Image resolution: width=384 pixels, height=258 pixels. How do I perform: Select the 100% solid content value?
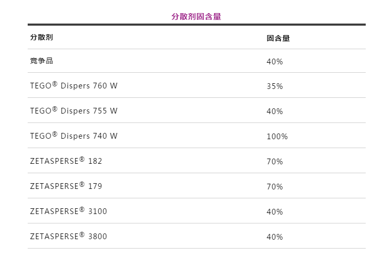277,137
